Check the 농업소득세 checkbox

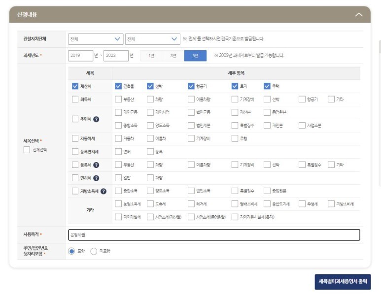coord(118,204)
